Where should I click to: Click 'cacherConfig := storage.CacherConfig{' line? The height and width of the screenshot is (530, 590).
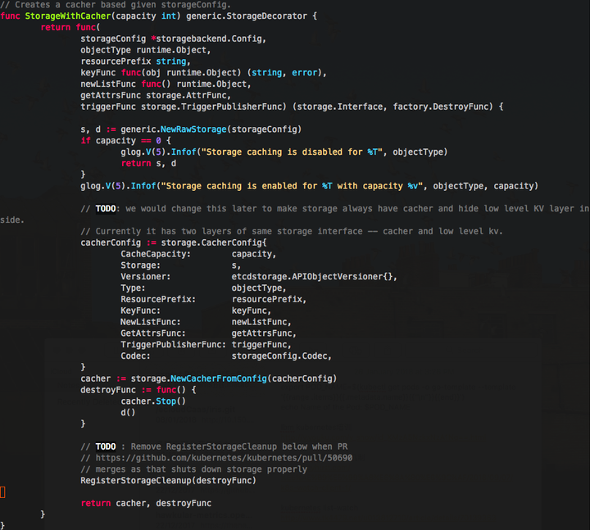click(x=174, y=242)
